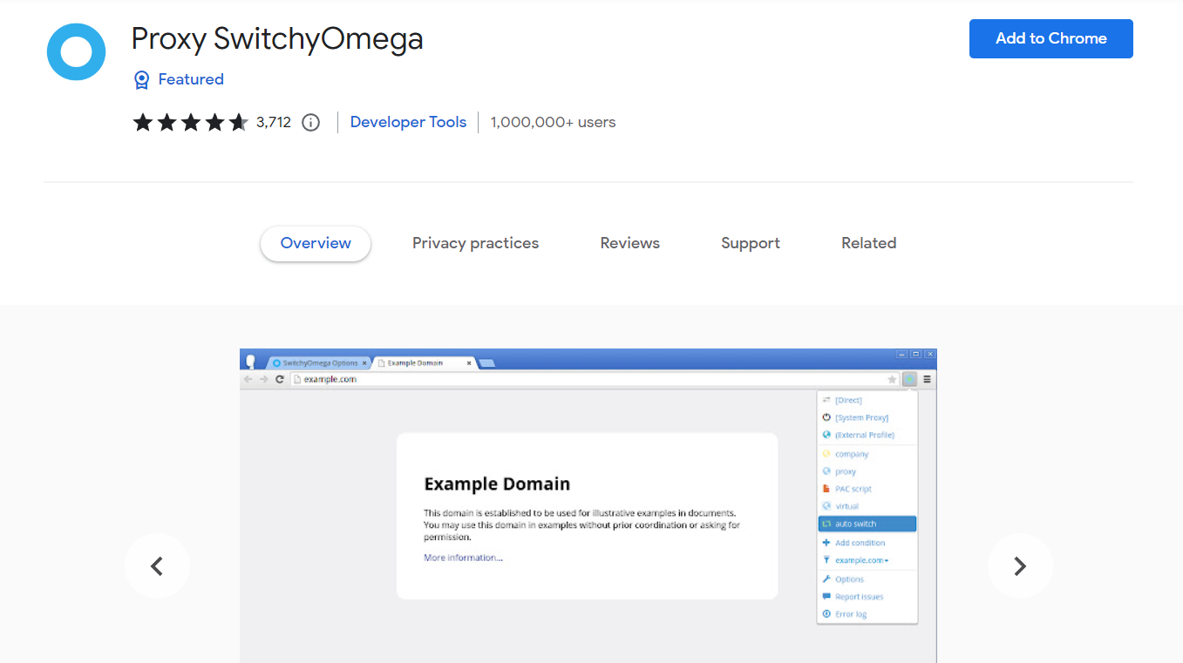Open the Related tab

point(868,243)
